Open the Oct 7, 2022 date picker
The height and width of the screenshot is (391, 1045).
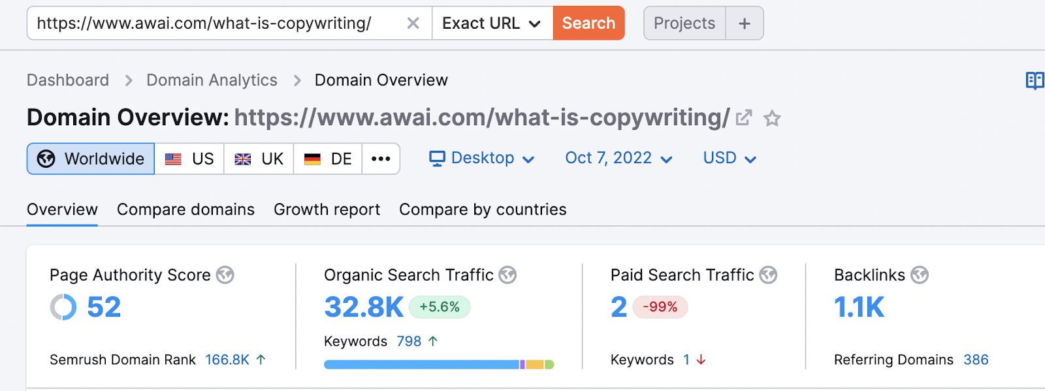[x=618, y=158]
